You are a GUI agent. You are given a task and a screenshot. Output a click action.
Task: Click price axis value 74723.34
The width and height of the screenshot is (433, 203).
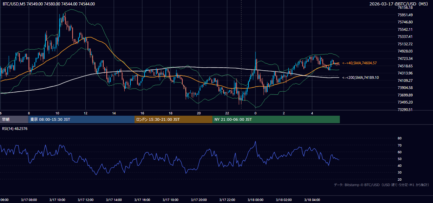(405, 59)
